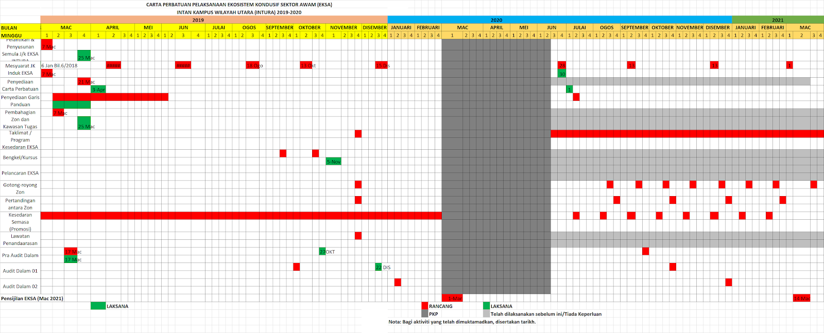This screenshot has height=333, width=824.
Task: Select the 'Lawatan Penandaarasan' activity label
Action: (20, 240)
